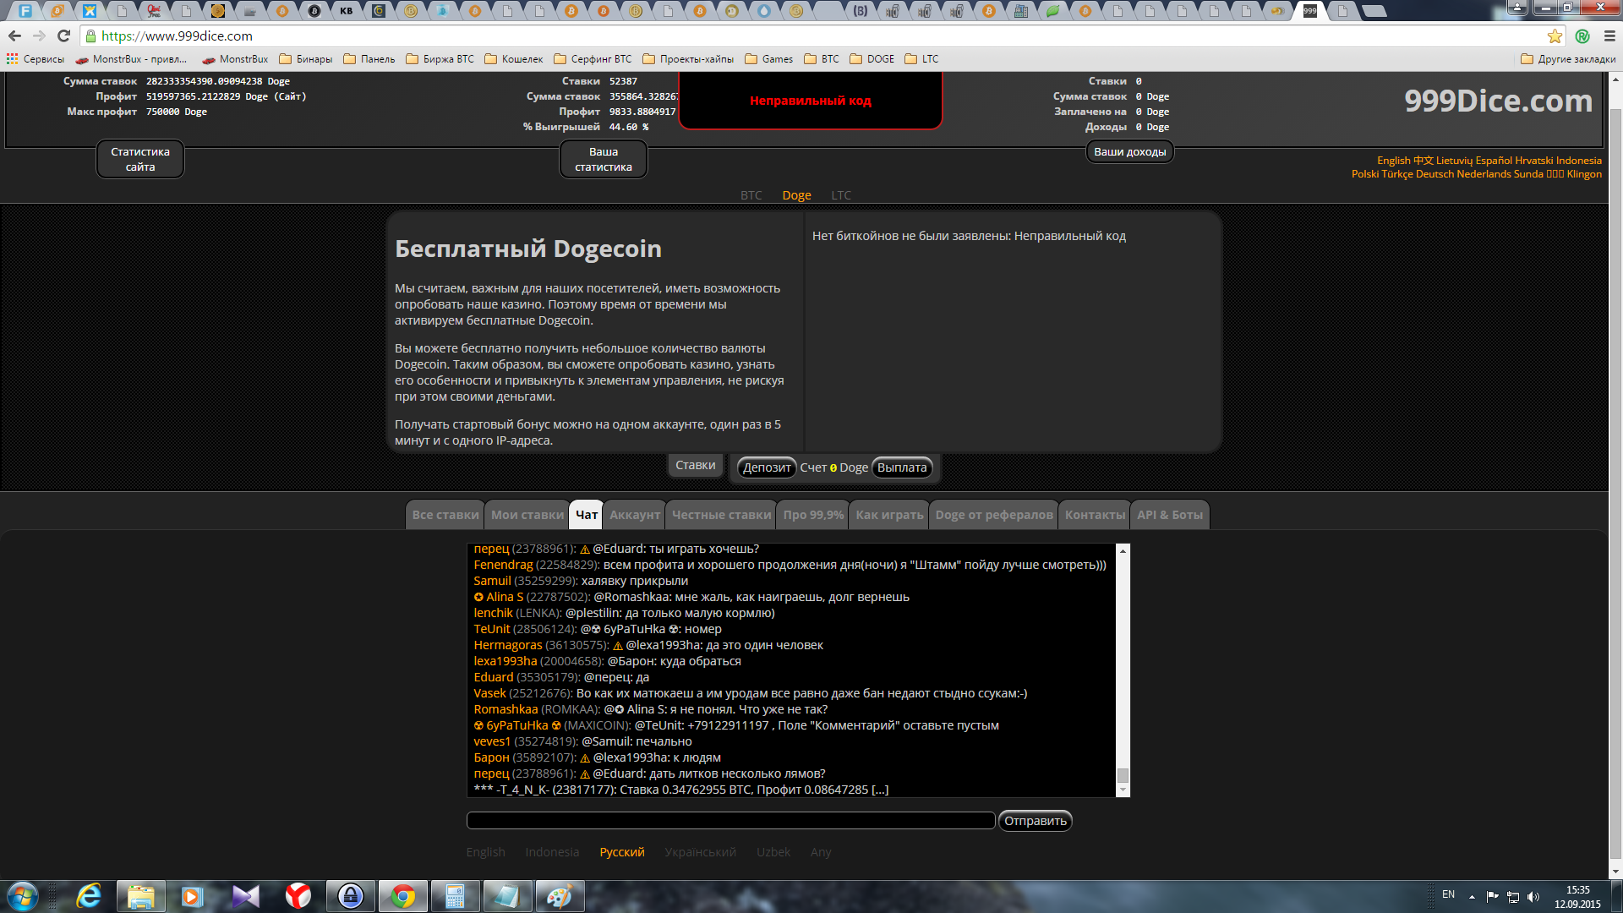Change site language to Español
Viewport: 1623px width, 913px height.
[1494, 161]
